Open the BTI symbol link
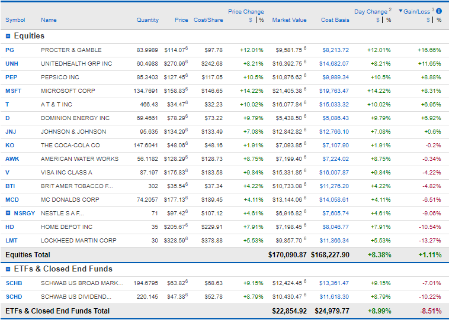The image size is (449, 320). [x=10, y=186]
